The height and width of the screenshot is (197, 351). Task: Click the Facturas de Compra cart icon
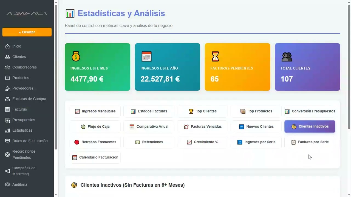pos(7,99)
